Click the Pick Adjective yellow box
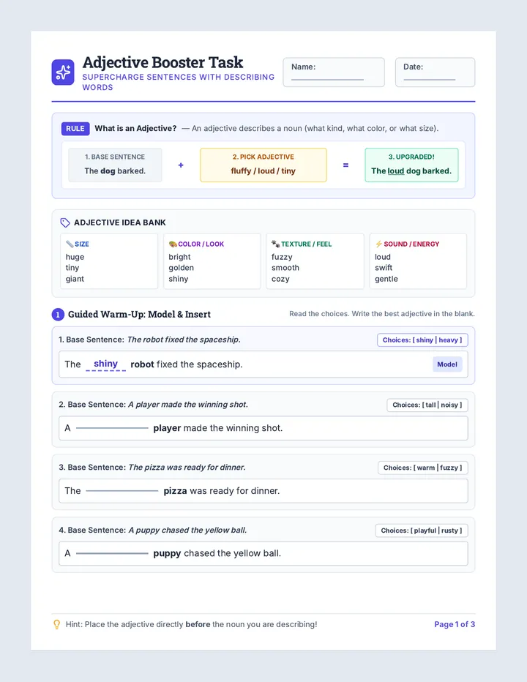The width and height of the screenshot is (527, 682). [263, 165]
